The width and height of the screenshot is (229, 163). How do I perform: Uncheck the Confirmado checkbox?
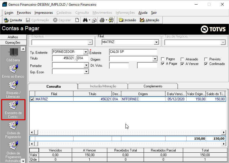tap(206, 64)
